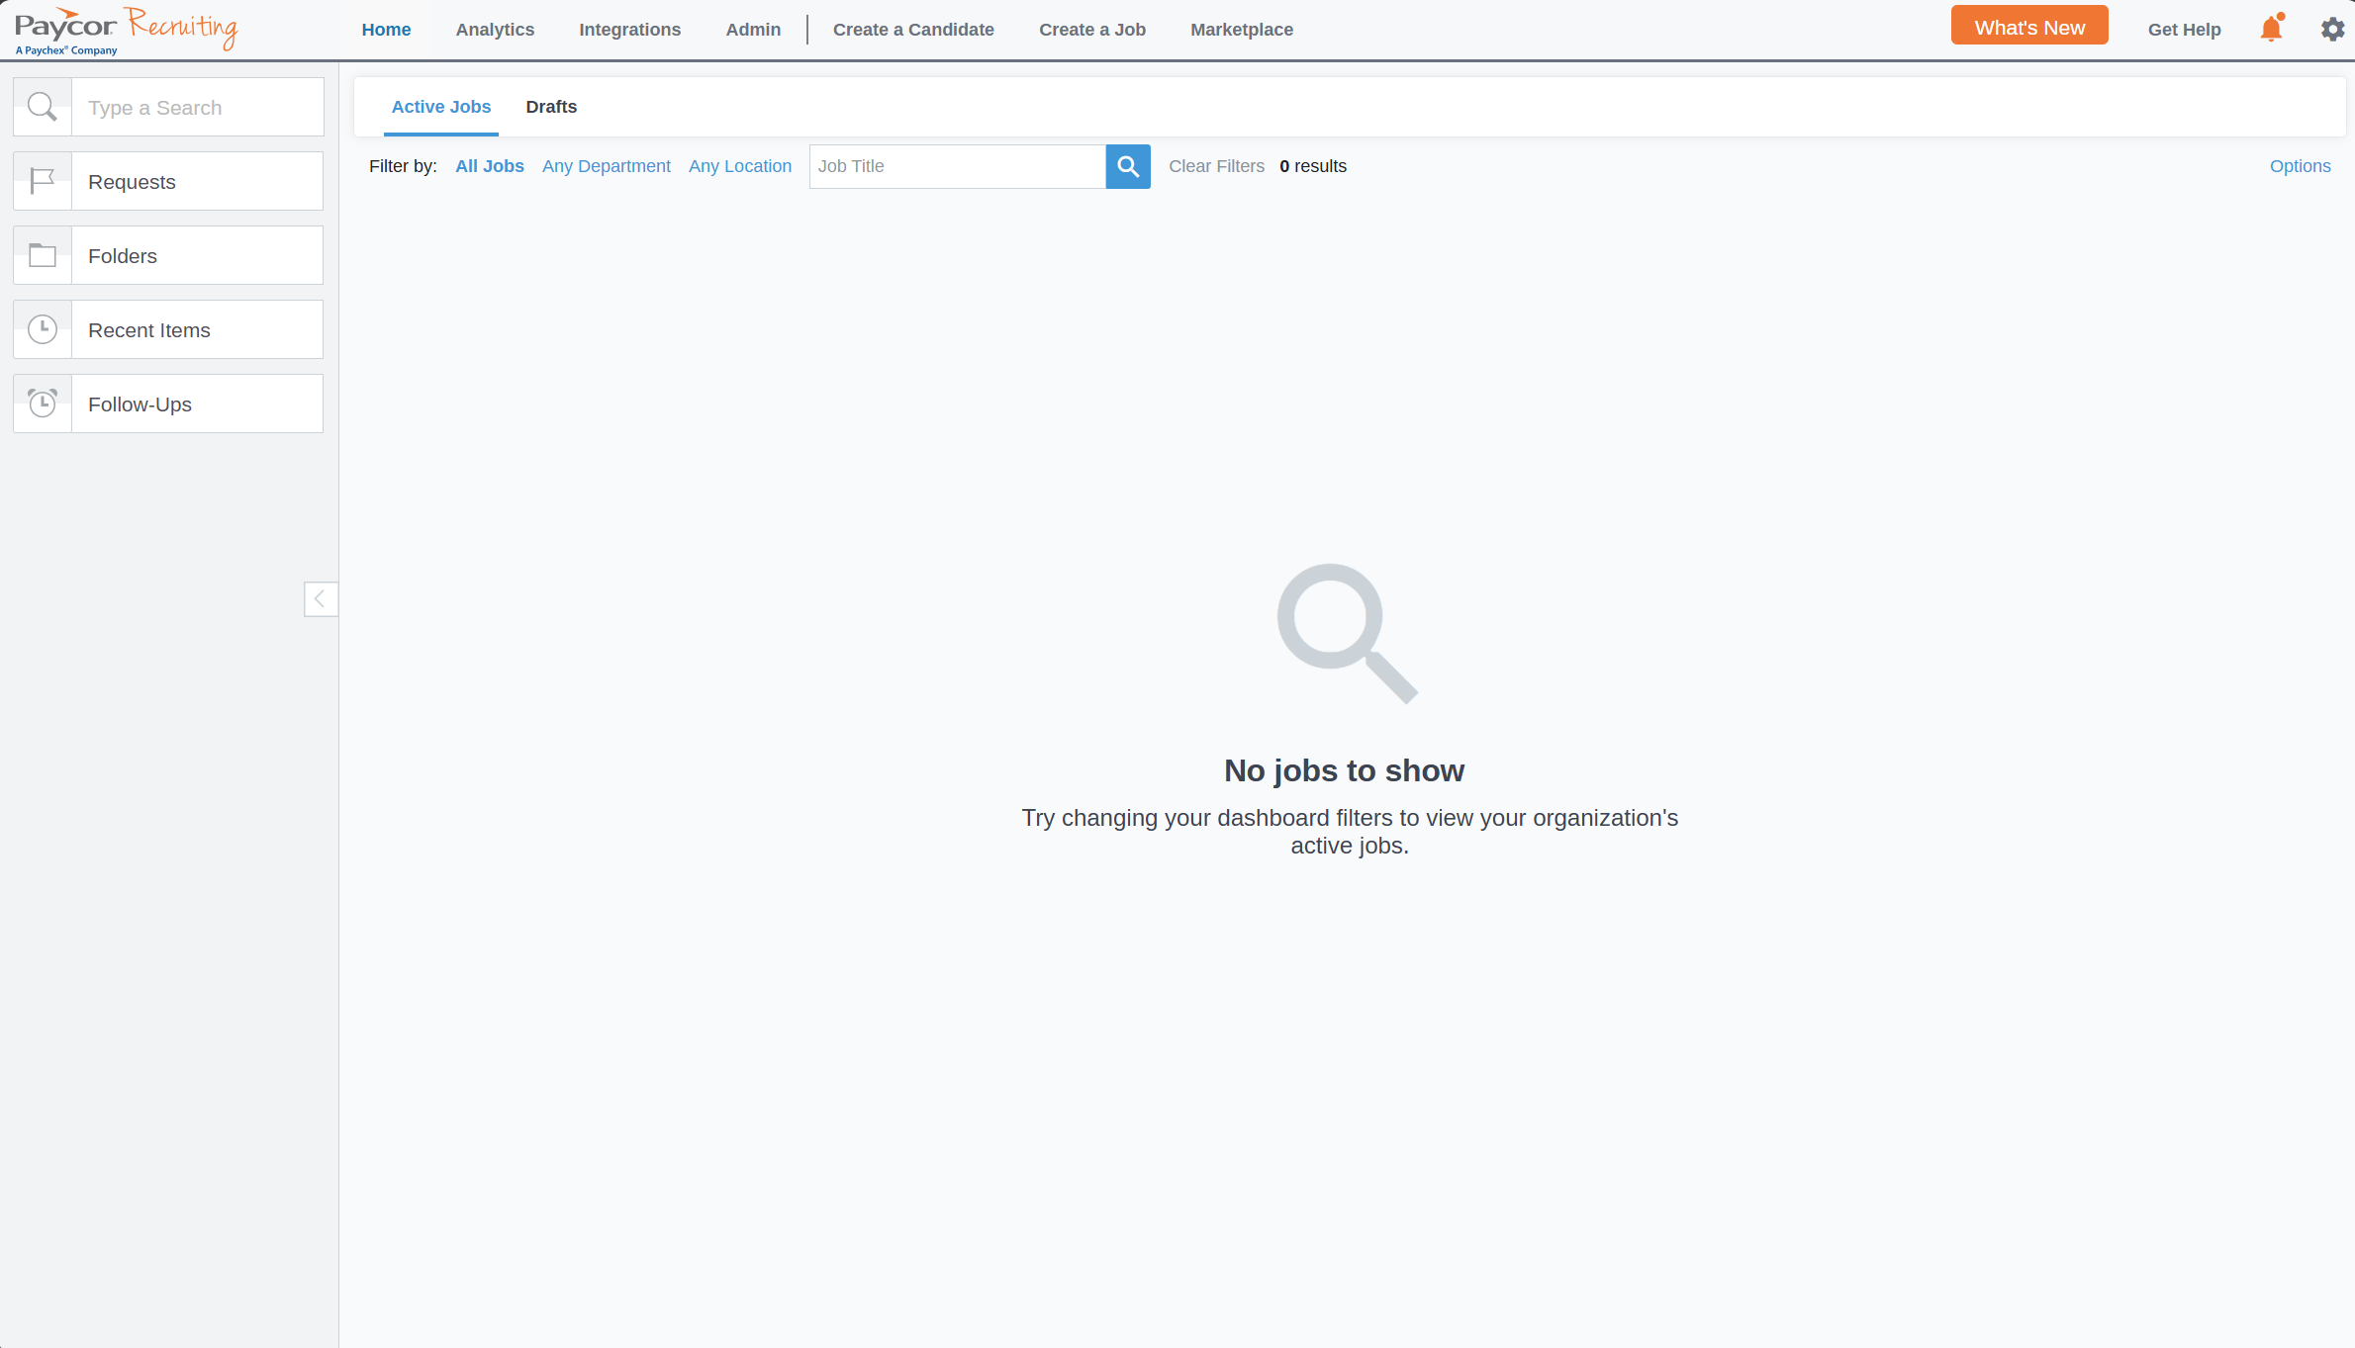Click the notifications bell icon
This screenshot has height=1348, width=2355.
2271,30
